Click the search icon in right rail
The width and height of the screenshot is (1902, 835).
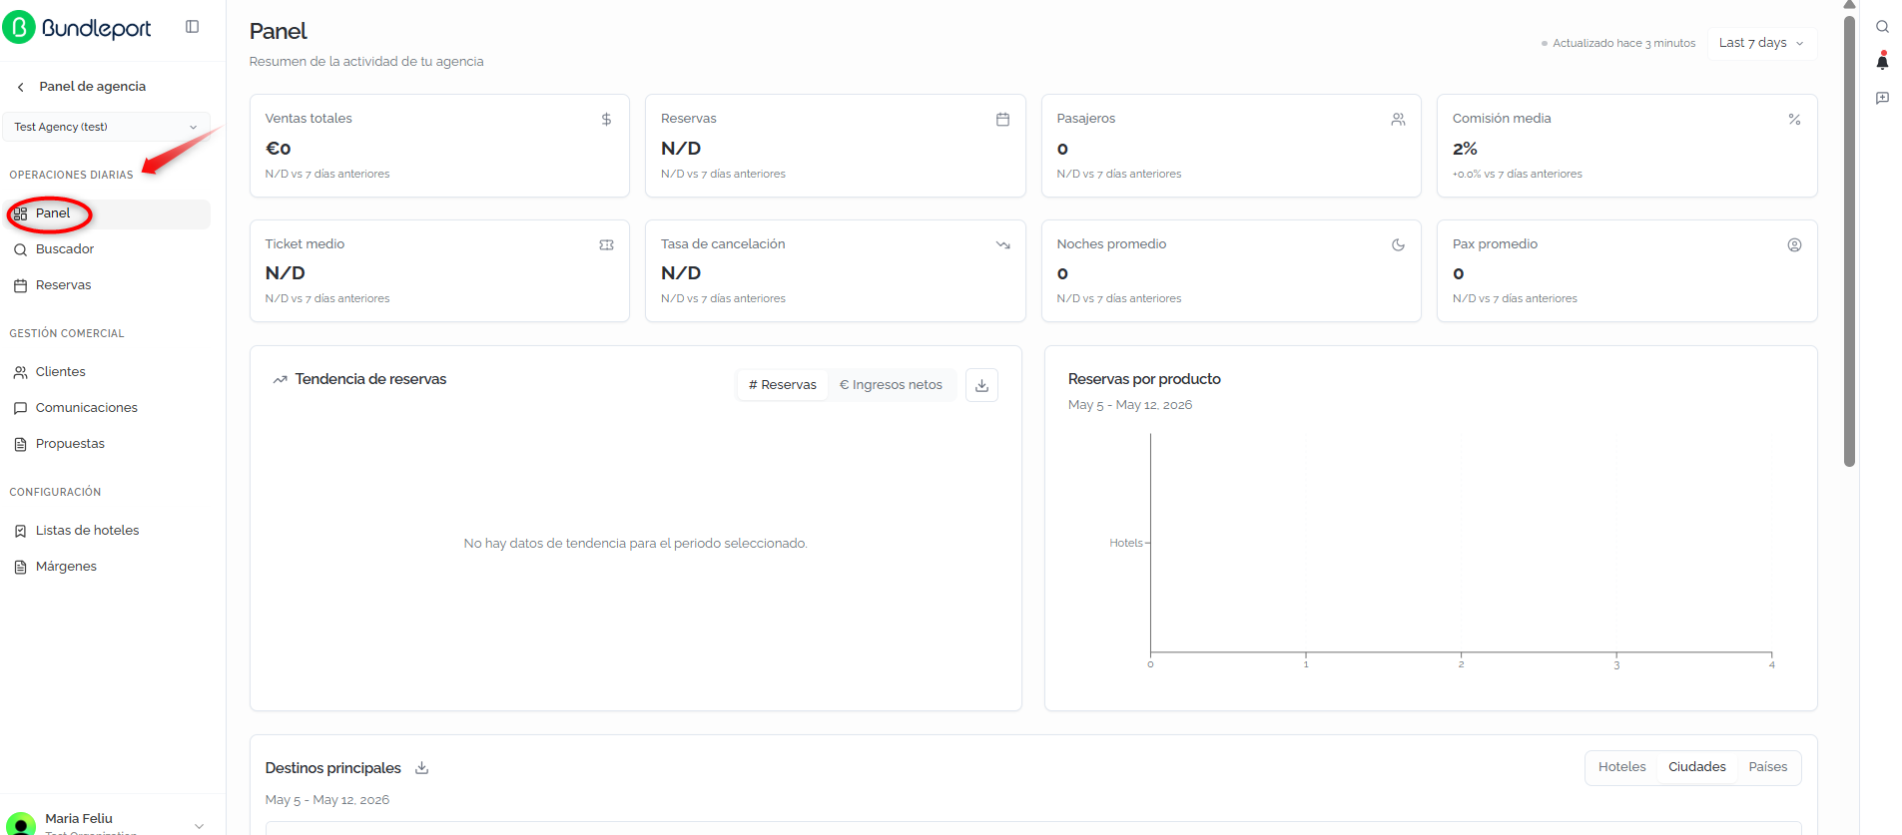[x=1882, y=27]
